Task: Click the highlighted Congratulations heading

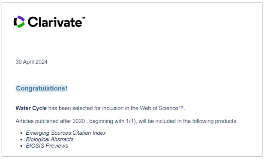Action: coord(41,88)
